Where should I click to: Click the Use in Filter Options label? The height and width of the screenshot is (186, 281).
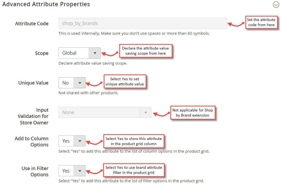(x=35, y=171)
